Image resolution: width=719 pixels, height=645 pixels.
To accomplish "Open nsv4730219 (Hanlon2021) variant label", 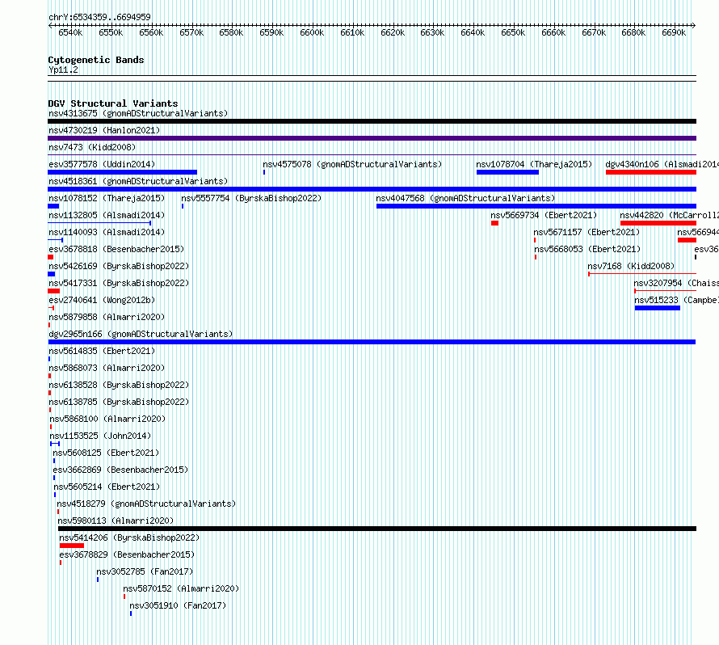I will tap(104, 130).
